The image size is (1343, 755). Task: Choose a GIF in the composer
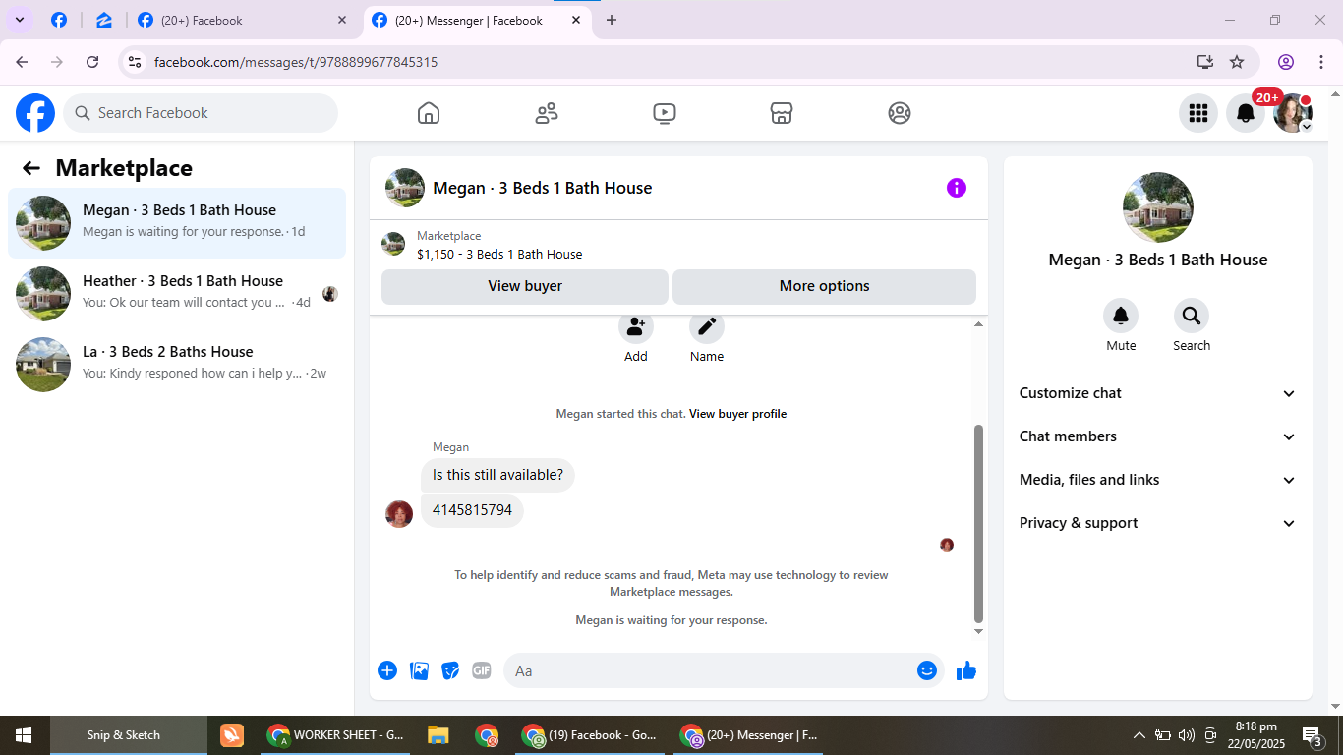[x=481, y=670]
